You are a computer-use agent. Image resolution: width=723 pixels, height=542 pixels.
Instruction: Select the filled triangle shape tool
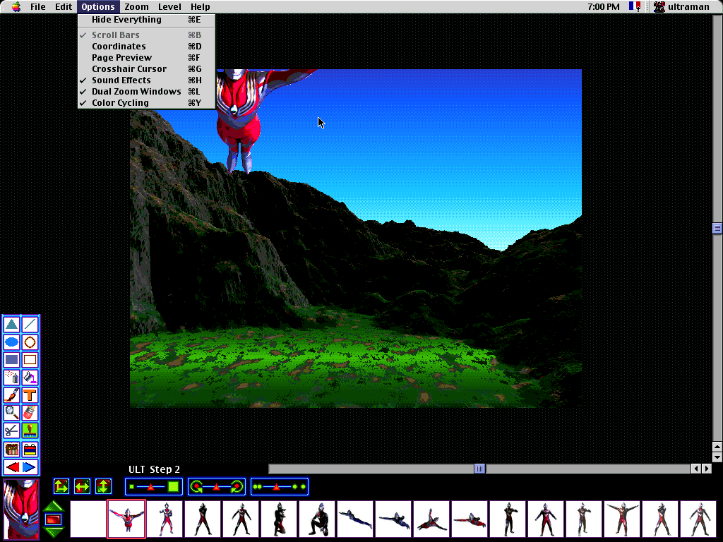pyautogui.click(x=12, y=325)
